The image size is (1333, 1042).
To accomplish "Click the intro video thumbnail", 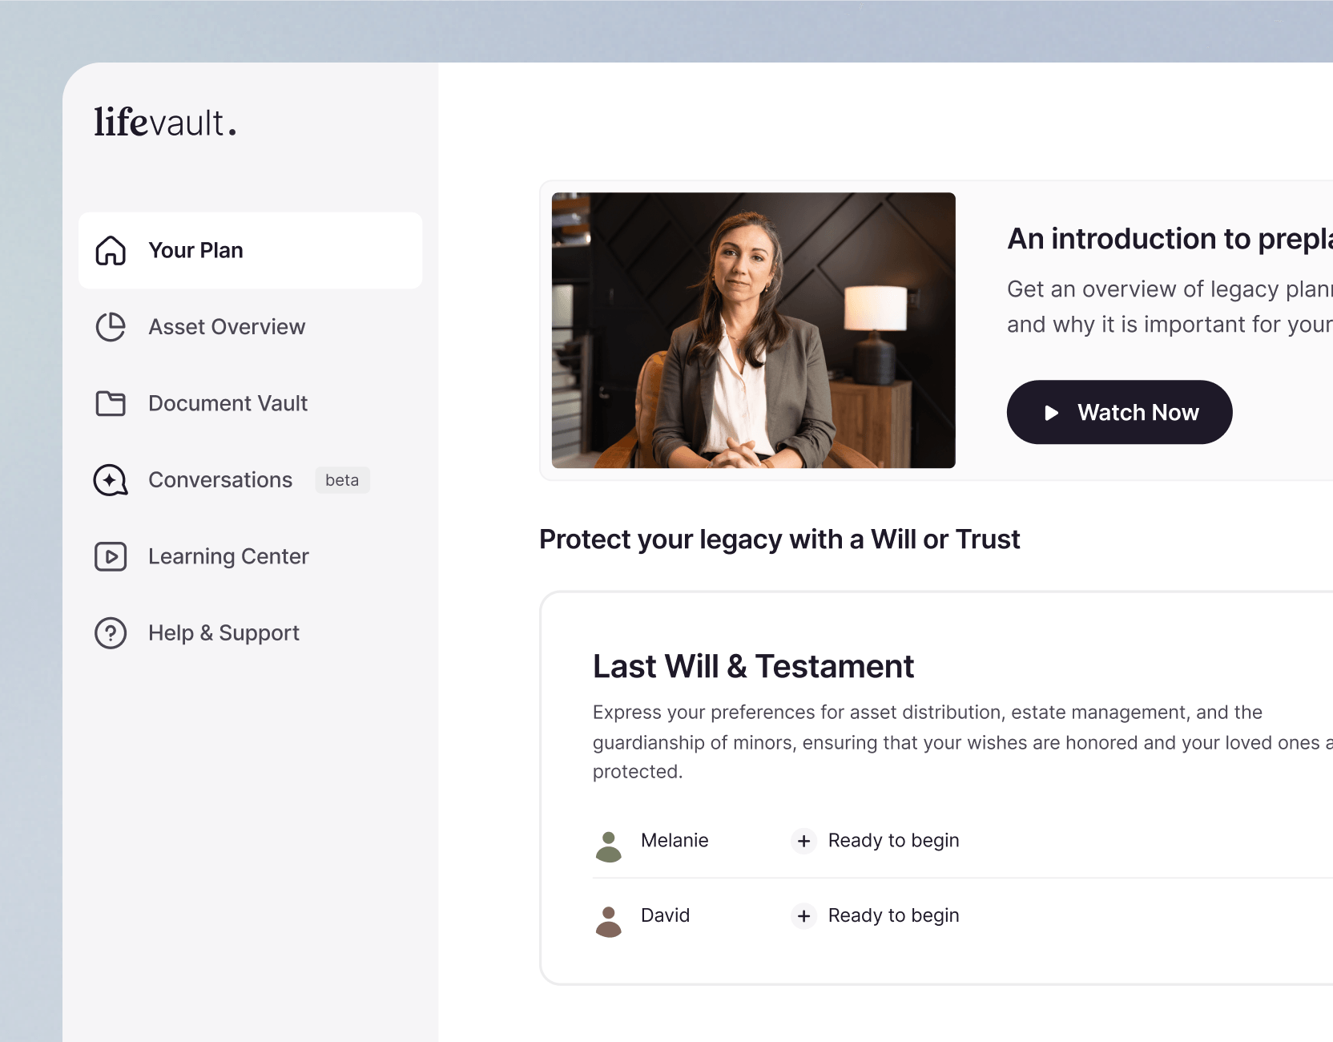I will coord(753,330).
